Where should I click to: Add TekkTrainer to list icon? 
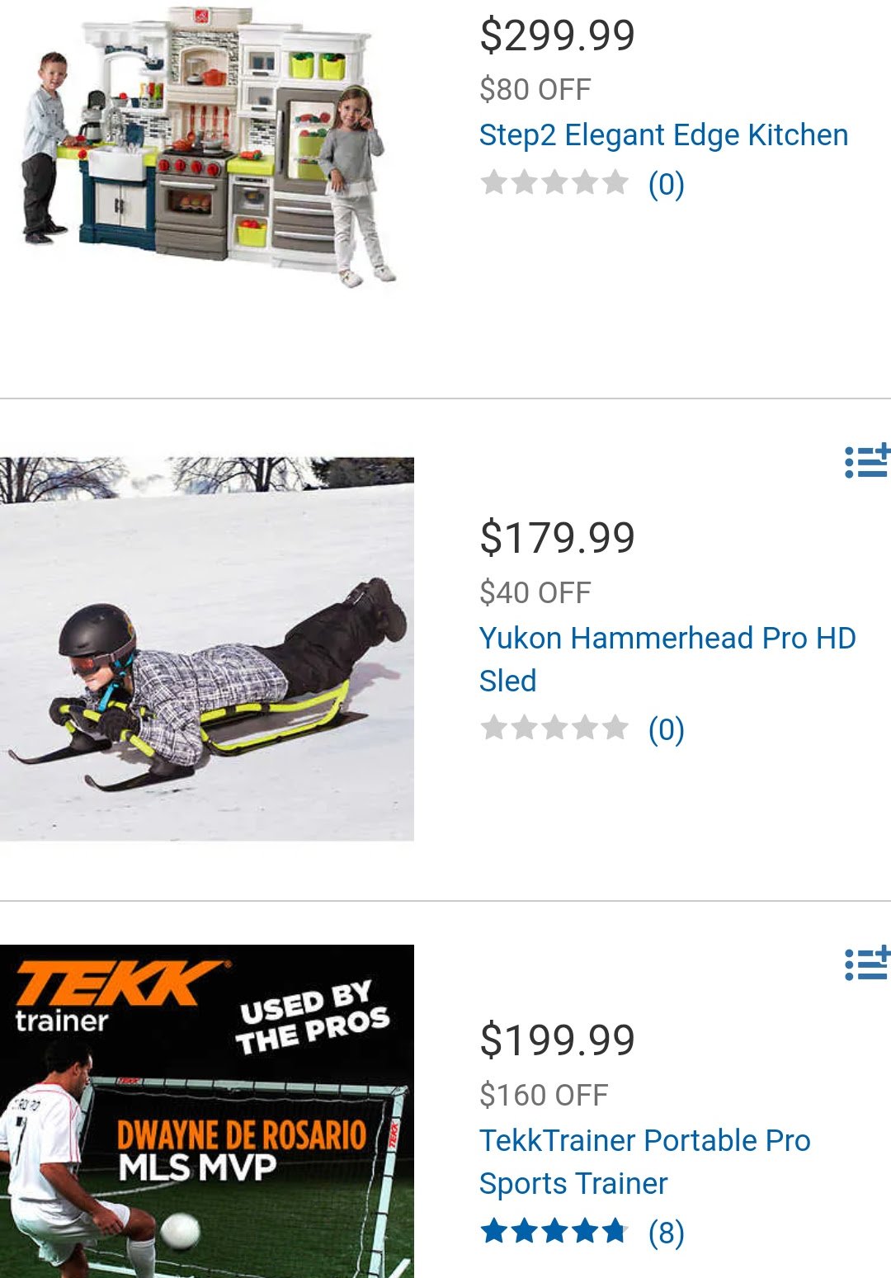[867, 964]
